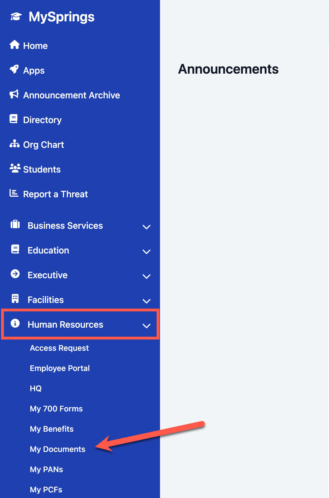This screenshot has height=498, width=329.
Task: Expand the Education section chevron
Action: tap(147, 251)
